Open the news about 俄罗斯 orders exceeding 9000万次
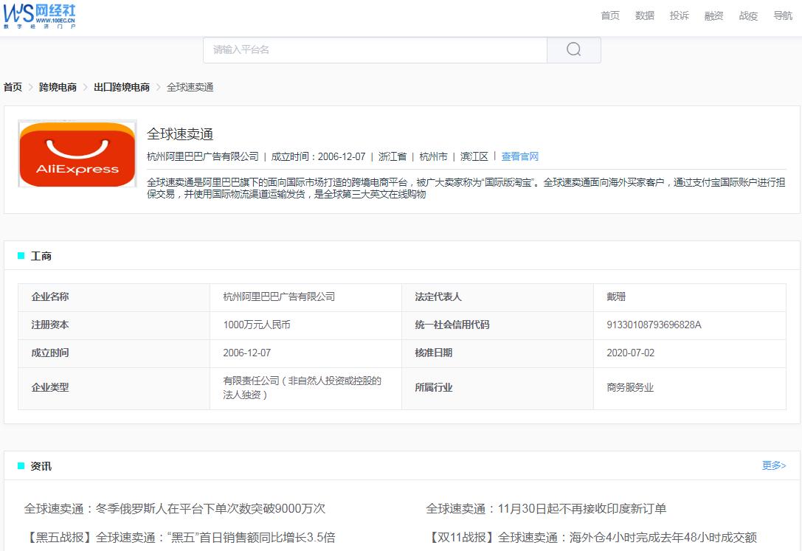802x551 pixels. [x=173, y=508]
